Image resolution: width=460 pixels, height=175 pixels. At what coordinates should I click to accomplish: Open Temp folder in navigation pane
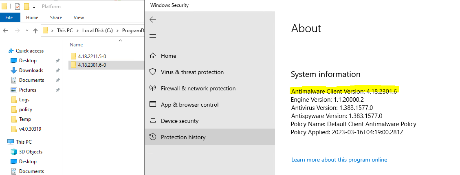[x=25, y=119]
